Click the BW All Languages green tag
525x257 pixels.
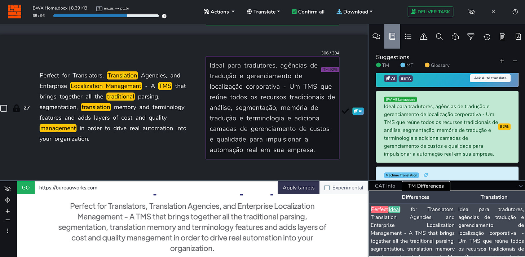click(x=400, y=99)
